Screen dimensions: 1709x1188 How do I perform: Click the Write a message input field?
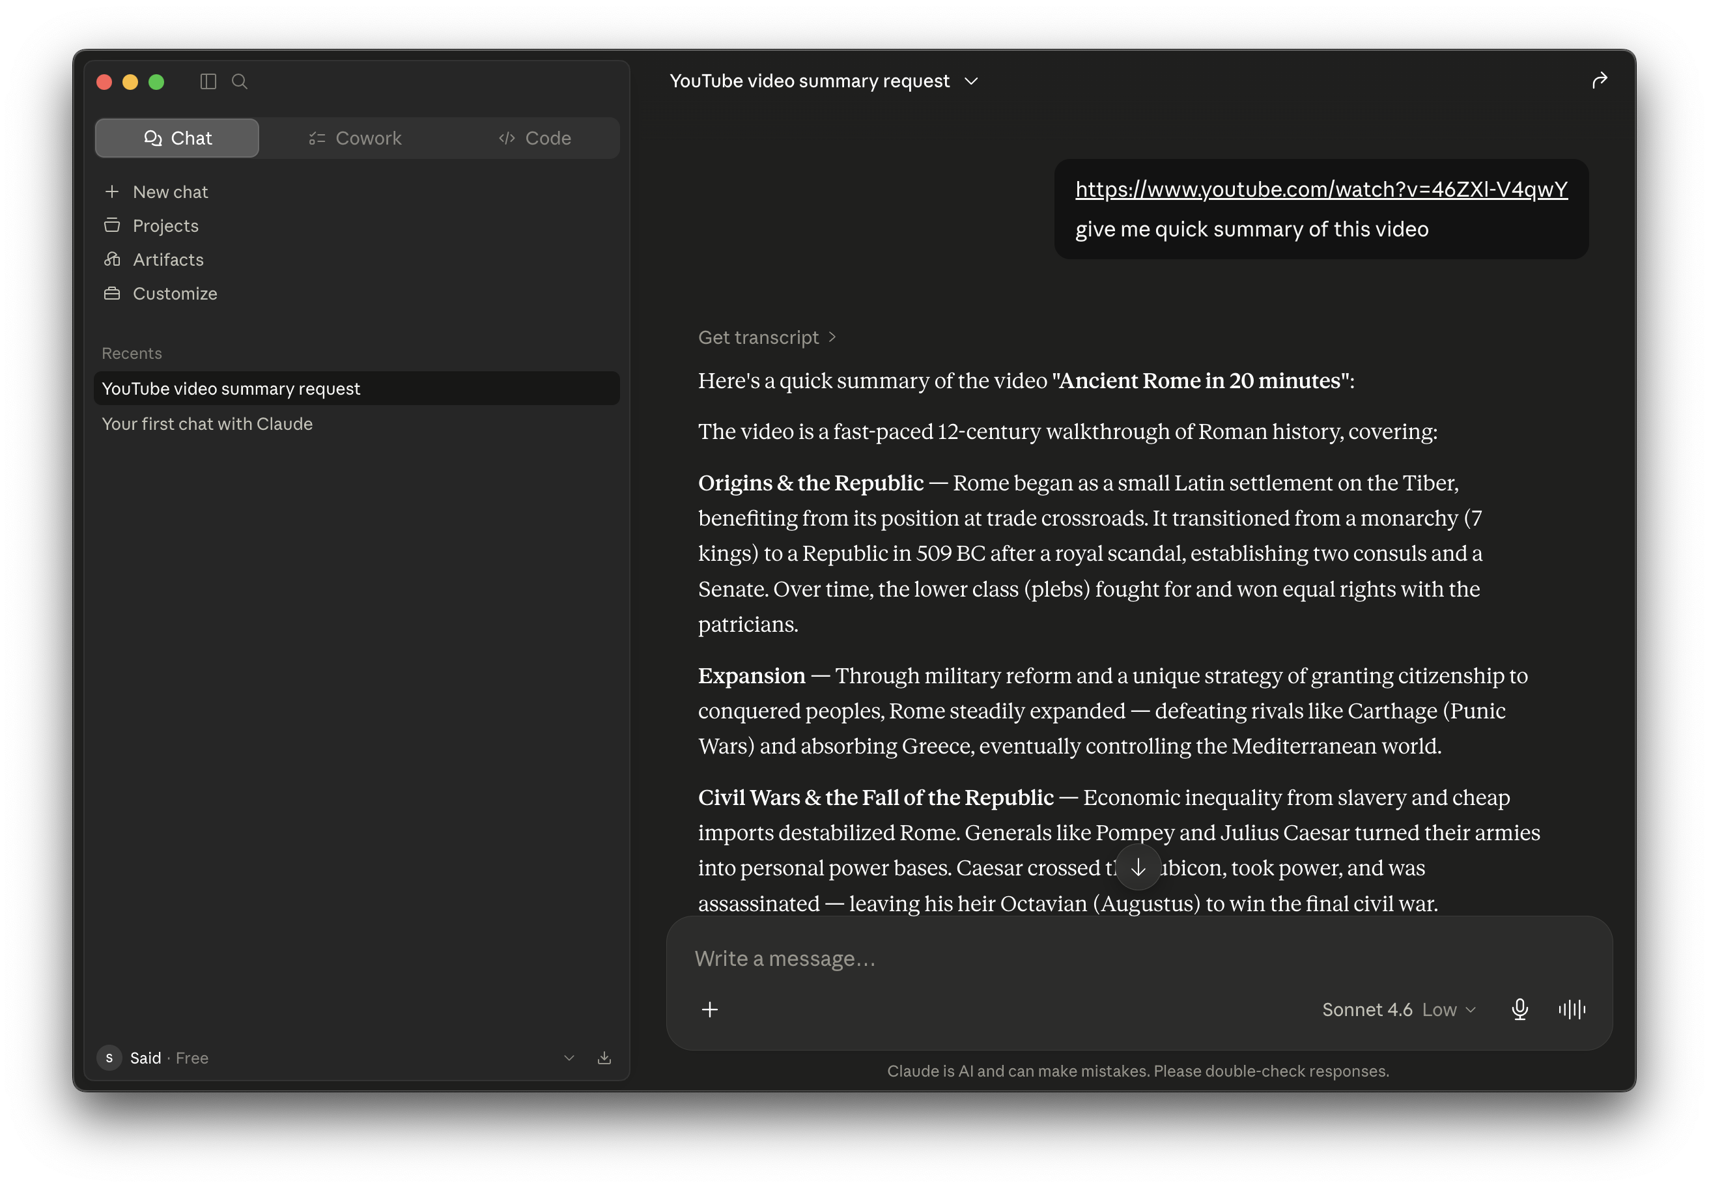click(x=1139, y=958)
